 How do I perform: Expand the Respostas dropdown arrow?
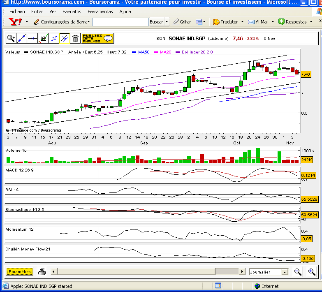[x=311, y=21]
